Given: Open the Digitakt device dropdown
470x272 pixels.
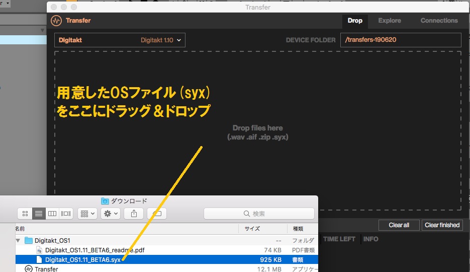Looking at the screenshot, I should point(120,40).
